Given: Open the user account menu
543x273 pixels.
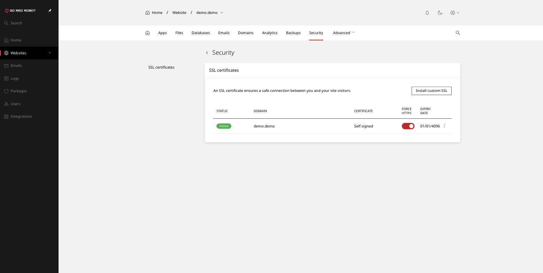Looking at the screenshot, I should point(455,13).
